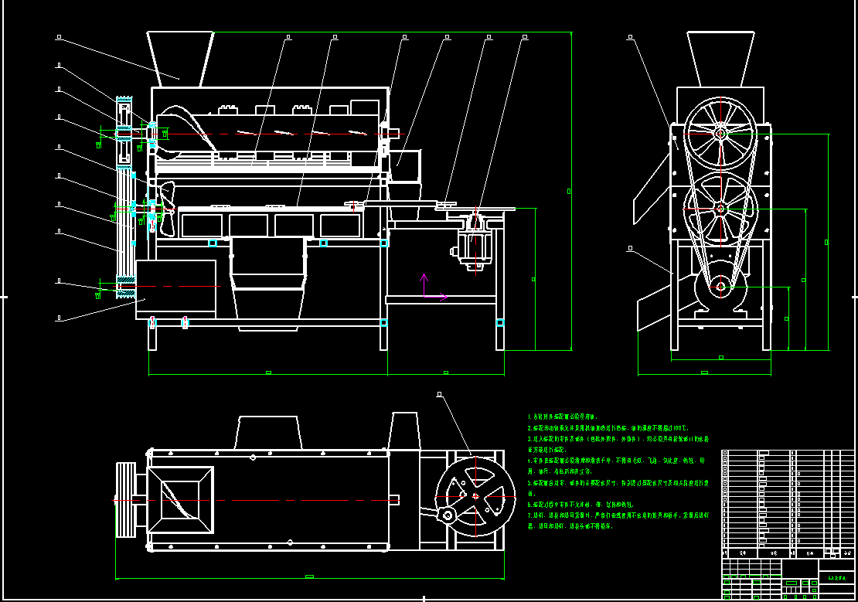Select the motor housing box in front view
The width and height of the screenshot is (858, 602).
[175, 290]
